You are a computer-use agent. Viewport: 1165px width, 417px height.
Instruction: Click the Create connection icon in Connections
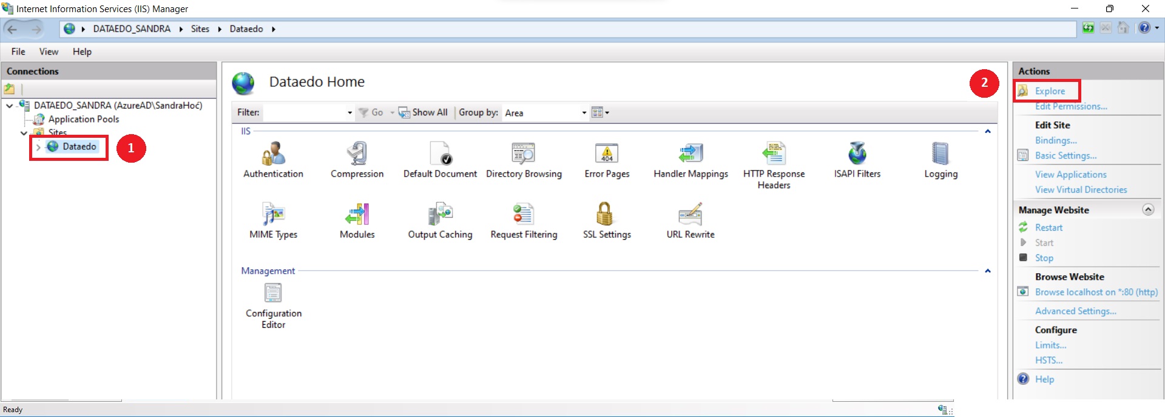click(10, 89)
